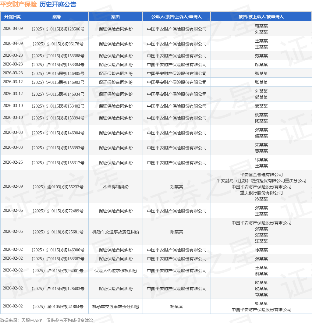
Task: Click case number 沪0115民初146905号
Action: (x=58, y=73)
